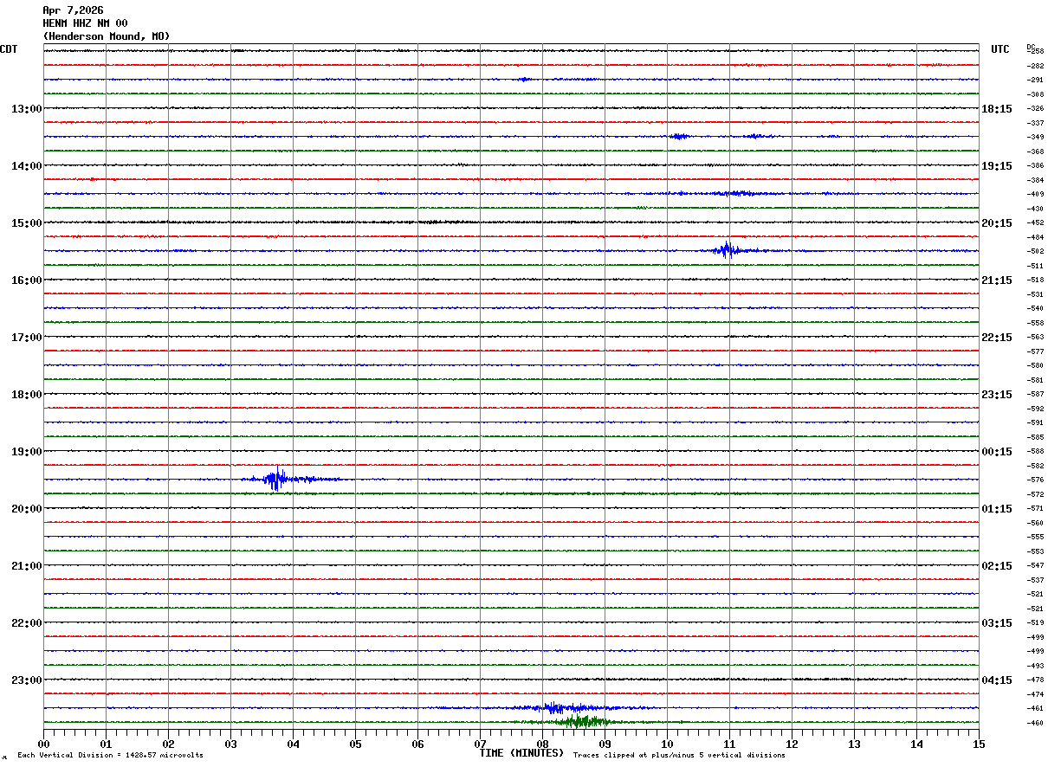Select the 23:00 CDT time label

(26, 680)
